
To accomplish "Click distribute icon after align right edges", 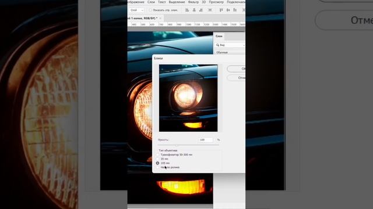I will tap(210, 10).
